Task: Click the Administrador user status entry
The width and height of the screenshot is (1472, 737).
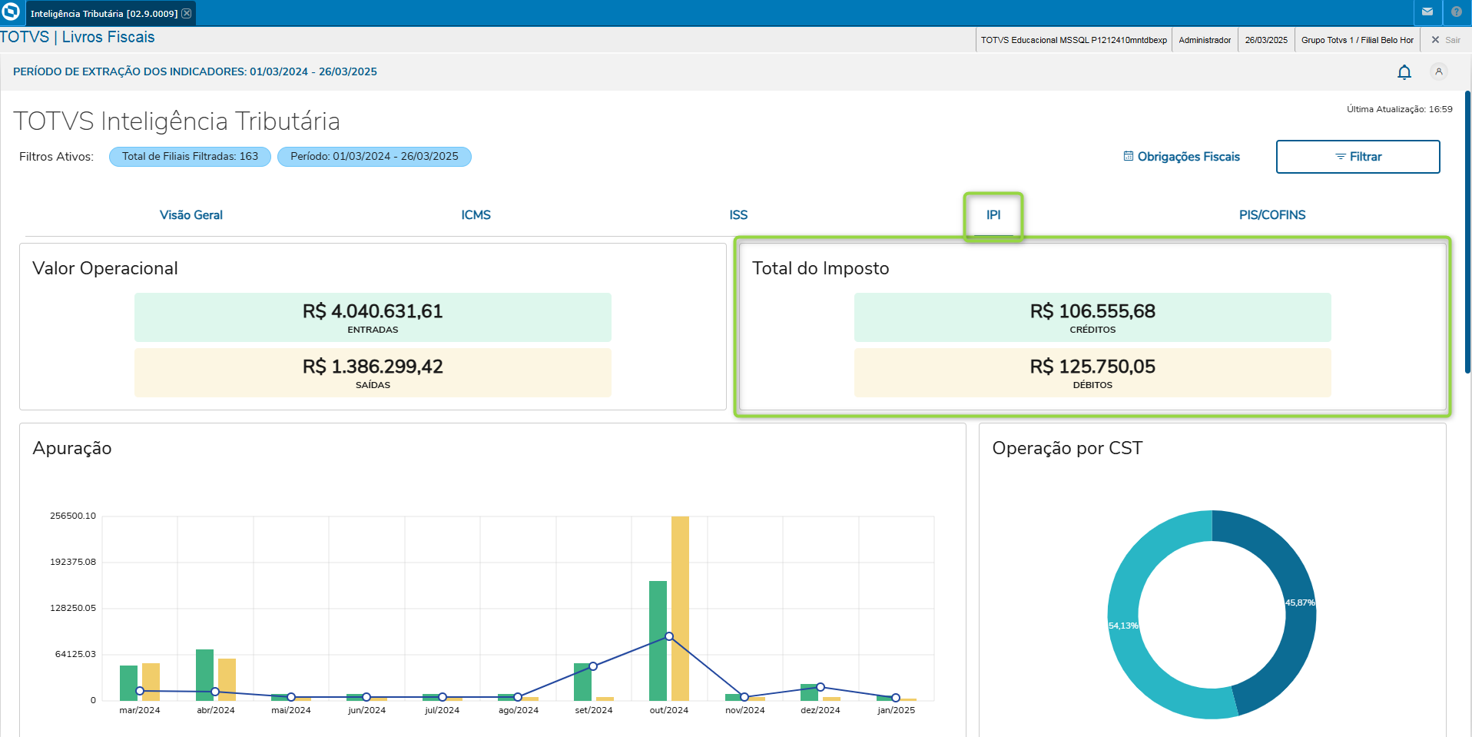Action: [1205, 40]
